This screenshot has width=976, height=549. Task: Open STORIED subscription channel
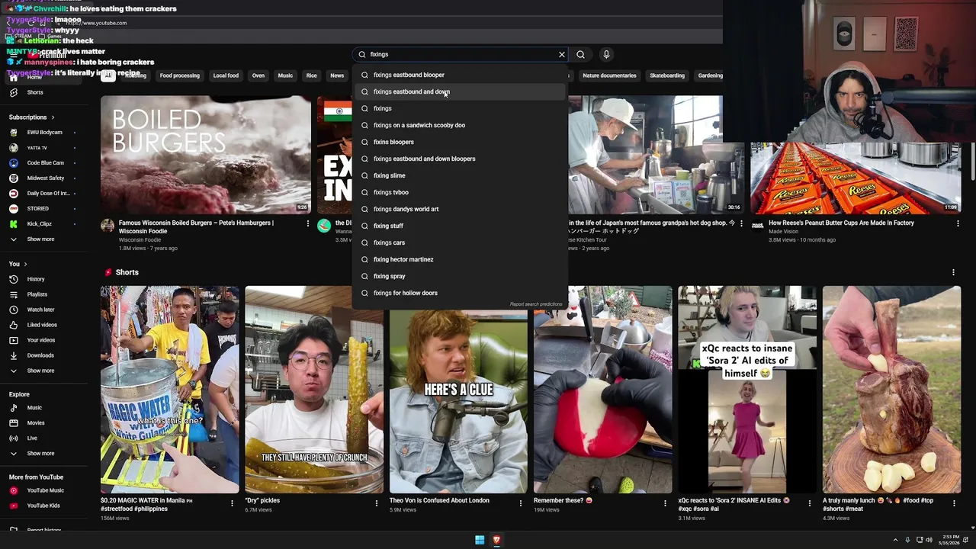point(38,209)
